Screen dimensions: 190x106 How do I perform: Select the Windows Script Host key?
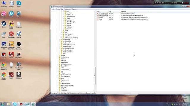(68, 48)
